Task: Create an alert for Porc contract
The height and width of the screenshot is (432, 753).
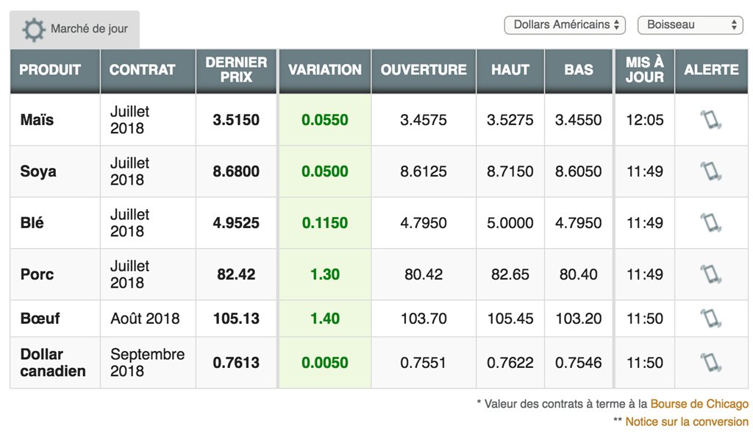Action: point(710,275)
